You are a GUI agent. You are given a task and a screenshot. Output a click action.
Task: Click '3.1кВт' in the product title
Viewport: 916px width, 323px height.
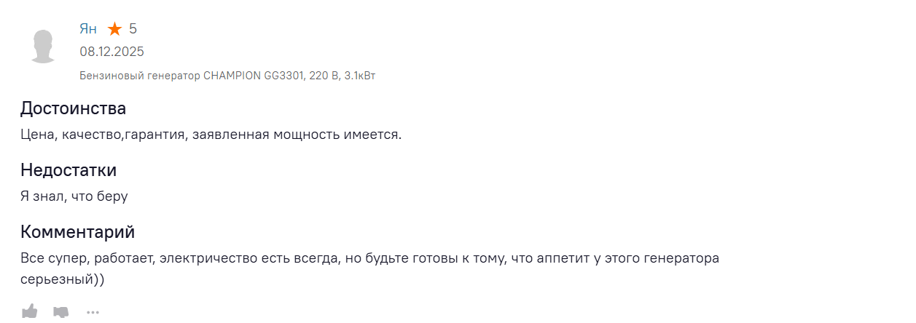click(359, 76)
